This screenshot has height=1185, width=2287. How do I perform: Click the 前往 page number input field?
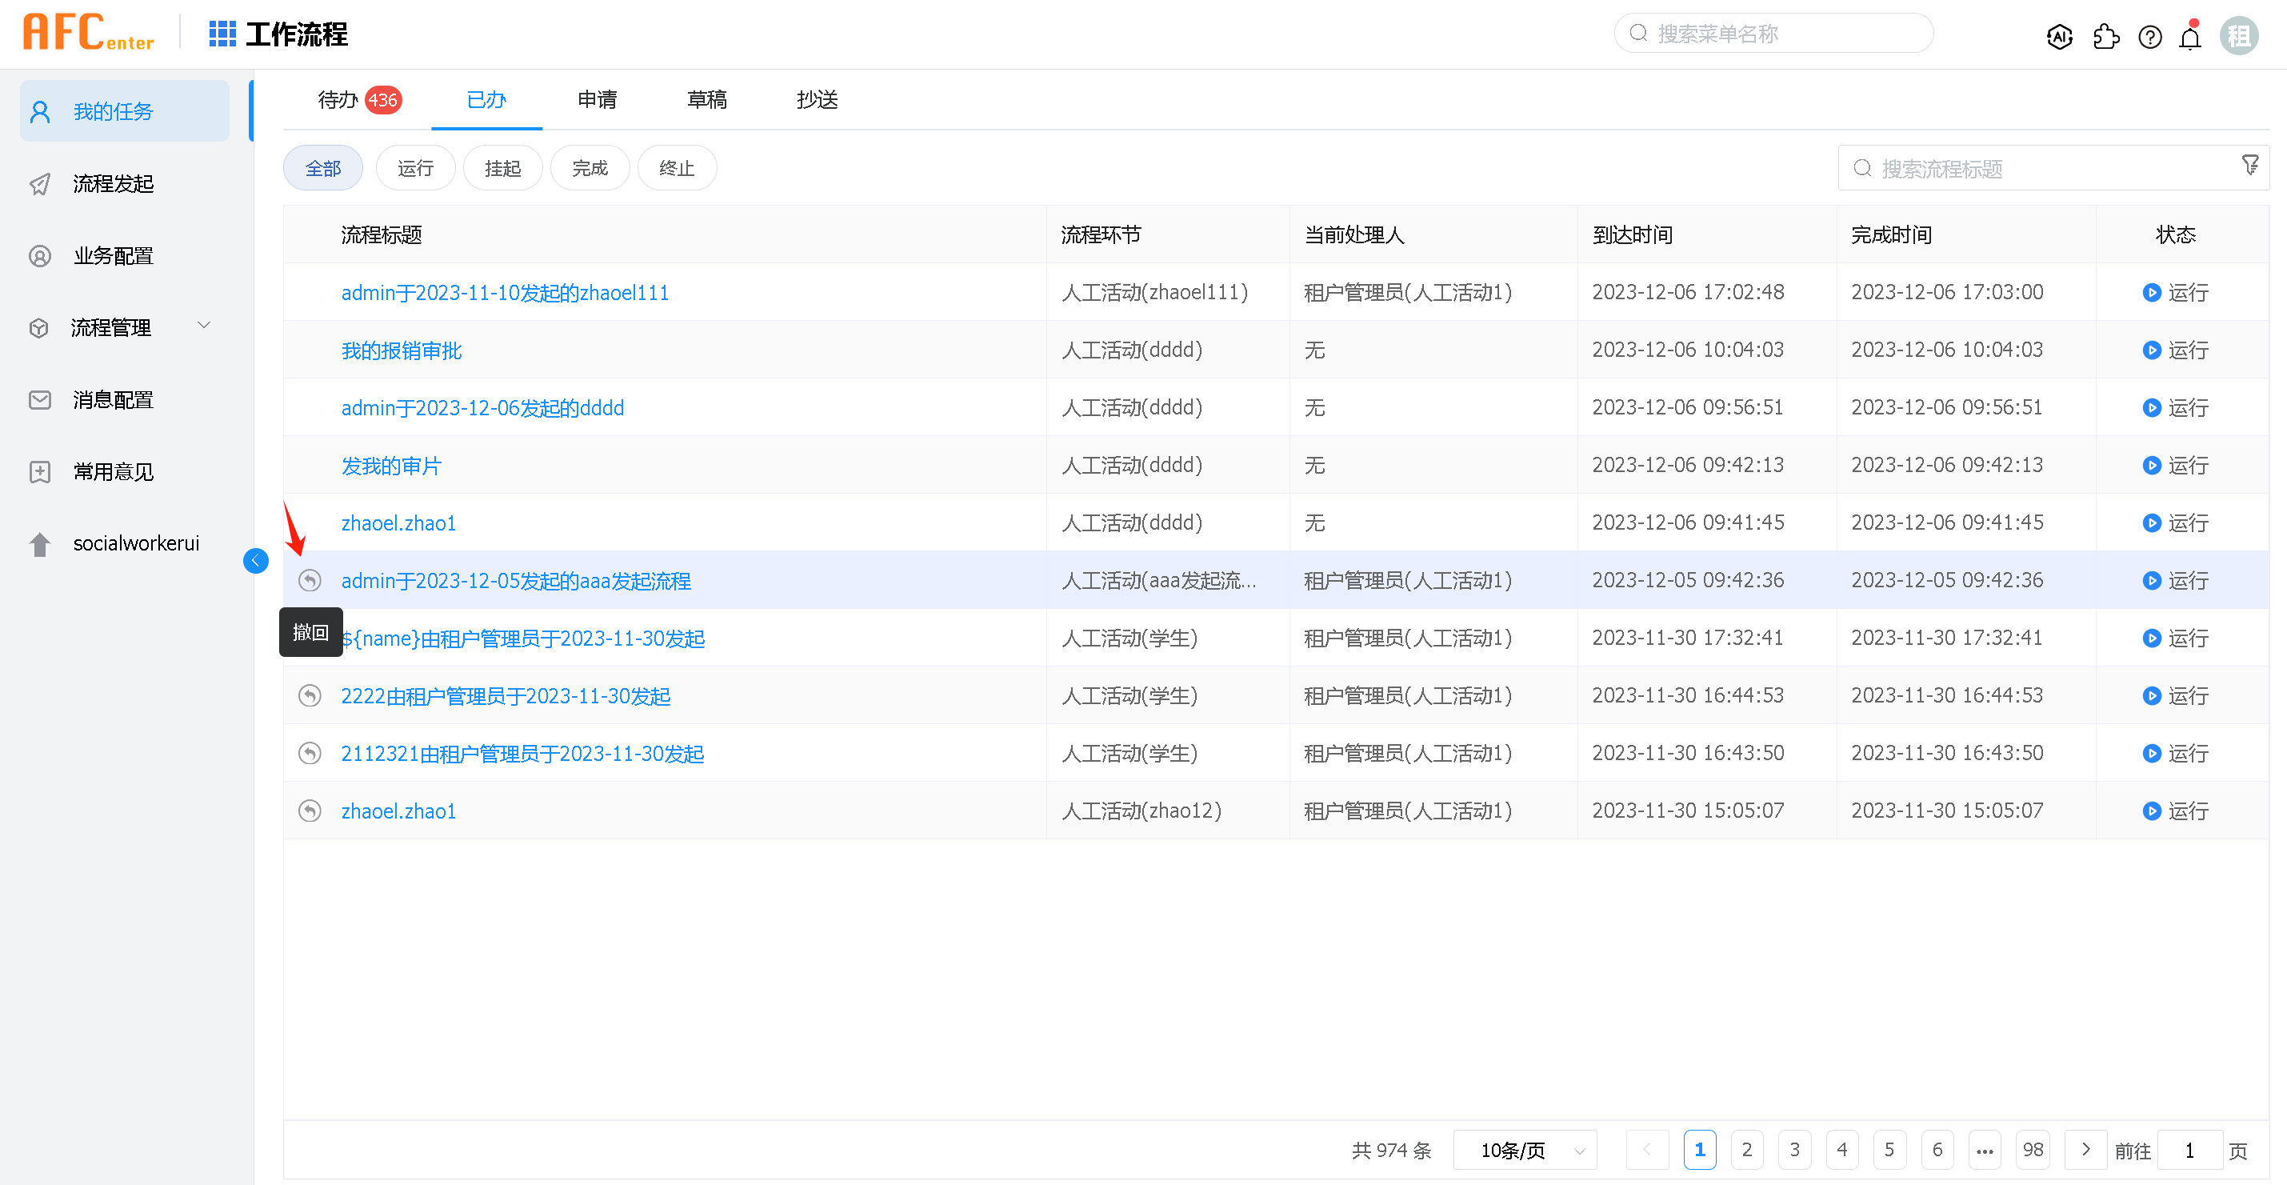(x=2189, y=1148)
